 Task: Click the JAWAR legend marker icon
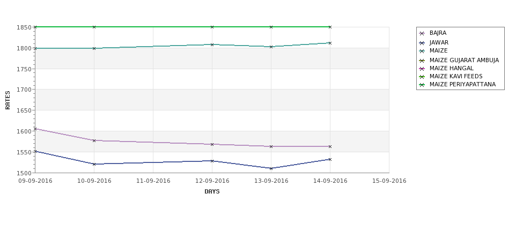422,43
